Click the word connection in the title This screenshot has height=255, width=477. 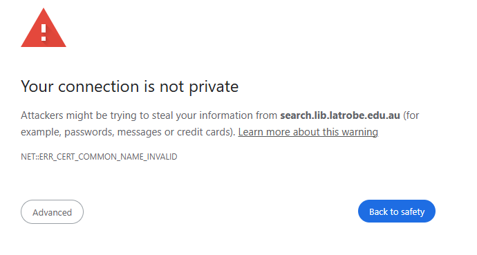(x=98, y=86)
